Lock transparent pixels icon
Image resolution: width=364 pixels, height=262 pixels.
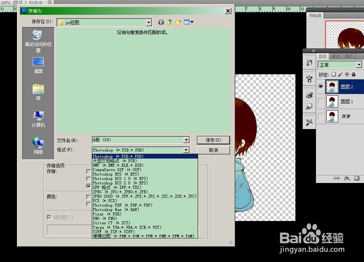pyautogui.click(x=334, y=74)
